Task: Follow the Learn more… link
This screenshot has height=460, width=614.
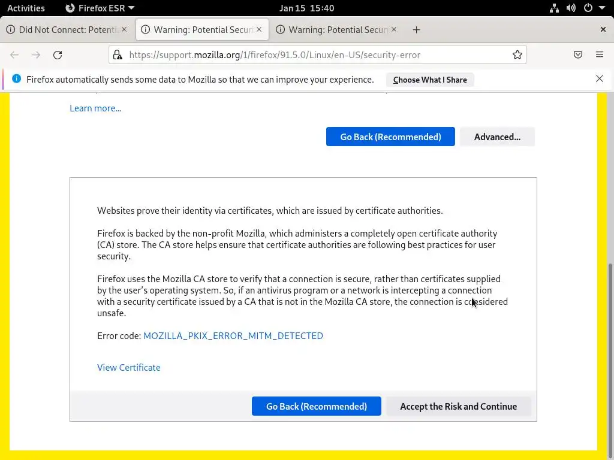Action: tap(95, 108)
